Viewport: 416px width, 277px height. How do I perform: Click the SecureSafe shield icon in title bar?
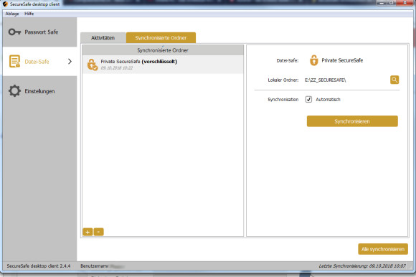point(5,4)
